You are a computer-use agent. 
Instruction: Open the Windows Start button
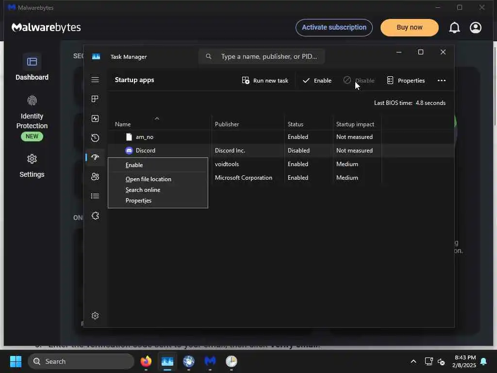pos(16,361)
